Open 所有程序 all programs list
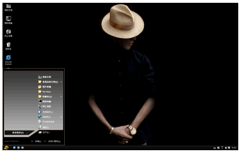240x153 pixels. pos(18,133)
